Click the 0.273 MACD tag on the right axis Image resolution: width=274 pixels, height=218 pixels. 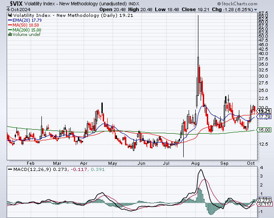pos(264,200)
